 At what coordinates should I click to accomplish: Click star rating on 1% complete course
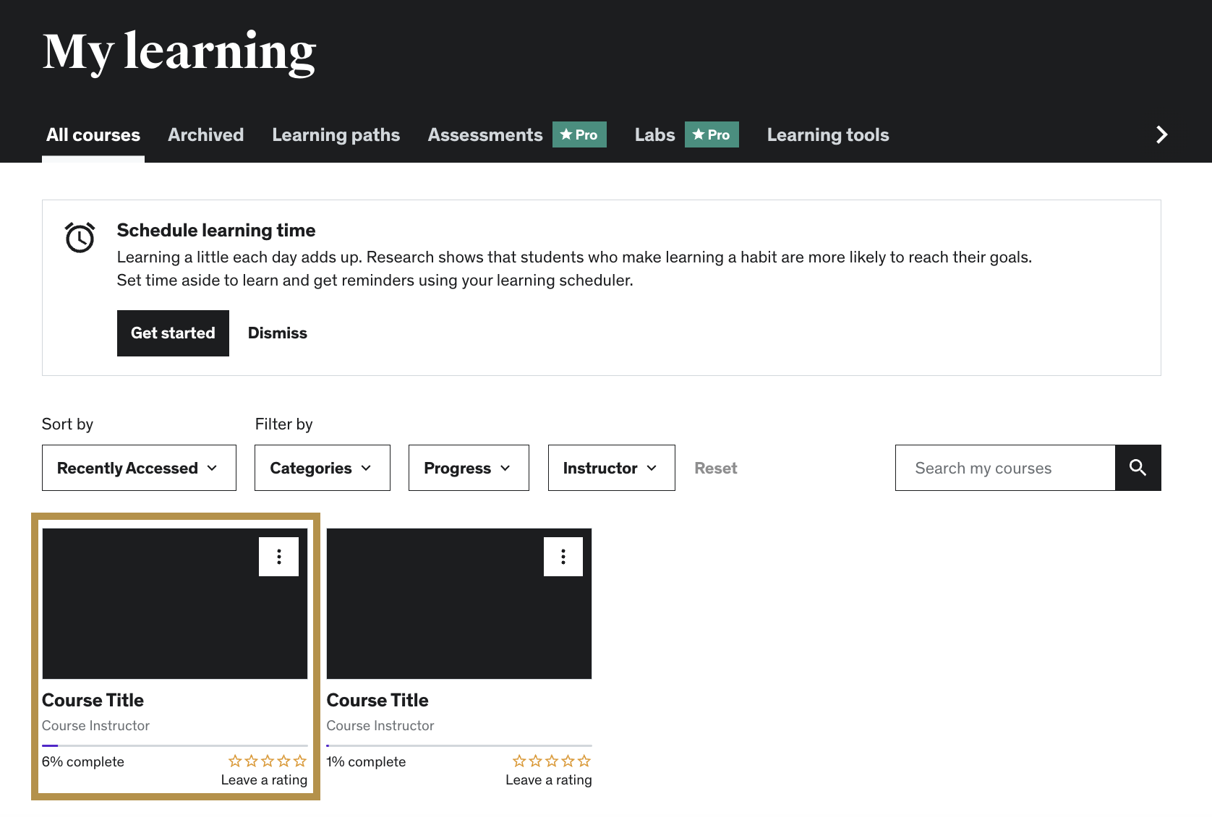click(x=552, y=761)
